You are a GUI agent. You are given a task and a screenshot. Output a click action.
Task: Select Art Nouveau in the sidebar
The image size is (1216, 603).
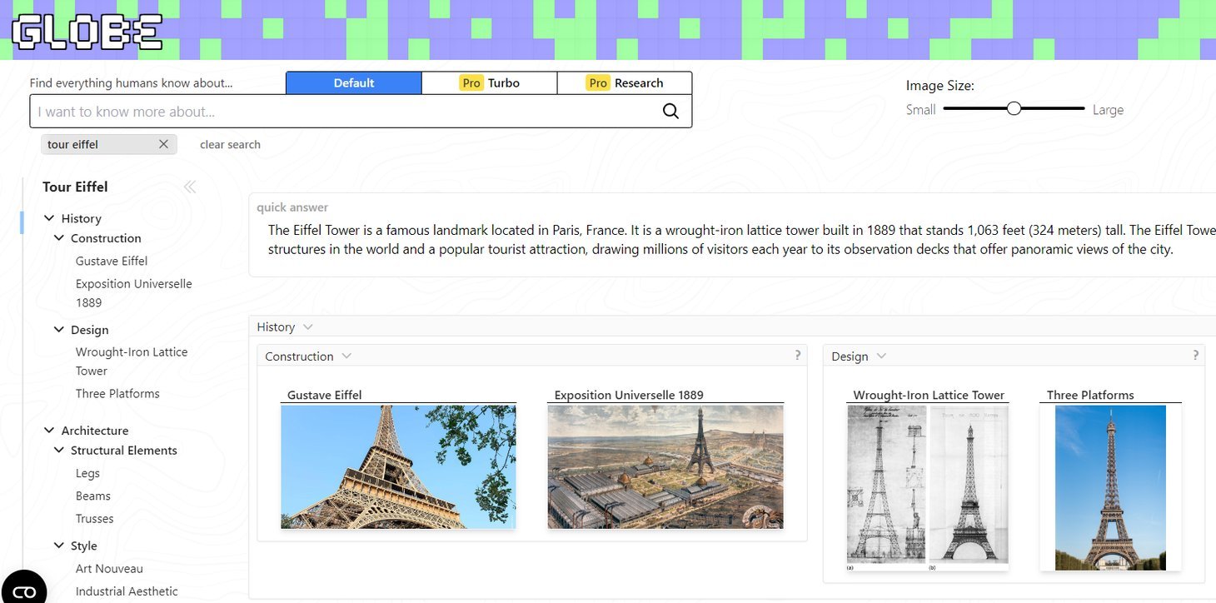tap(109, 569)
